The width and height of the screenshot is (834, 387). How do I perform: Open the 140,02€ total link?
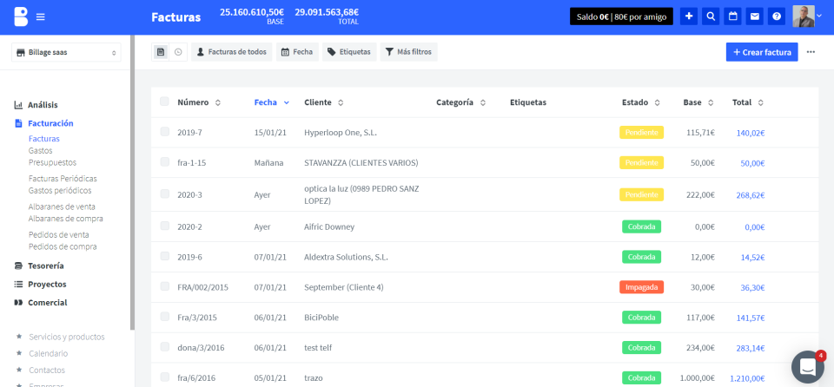click(x=751, y=133)
